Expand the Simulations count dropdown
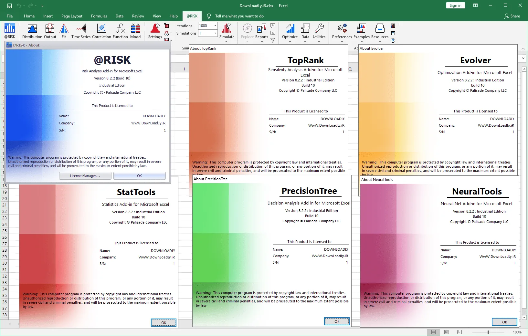 click(x=215, y=33)
